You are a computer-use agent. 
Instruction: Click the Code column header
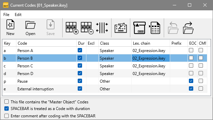46,43
